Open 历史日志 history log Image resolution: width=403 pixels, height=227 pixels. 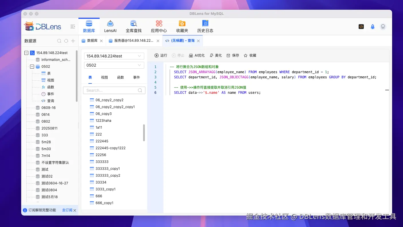pos(205,27)
